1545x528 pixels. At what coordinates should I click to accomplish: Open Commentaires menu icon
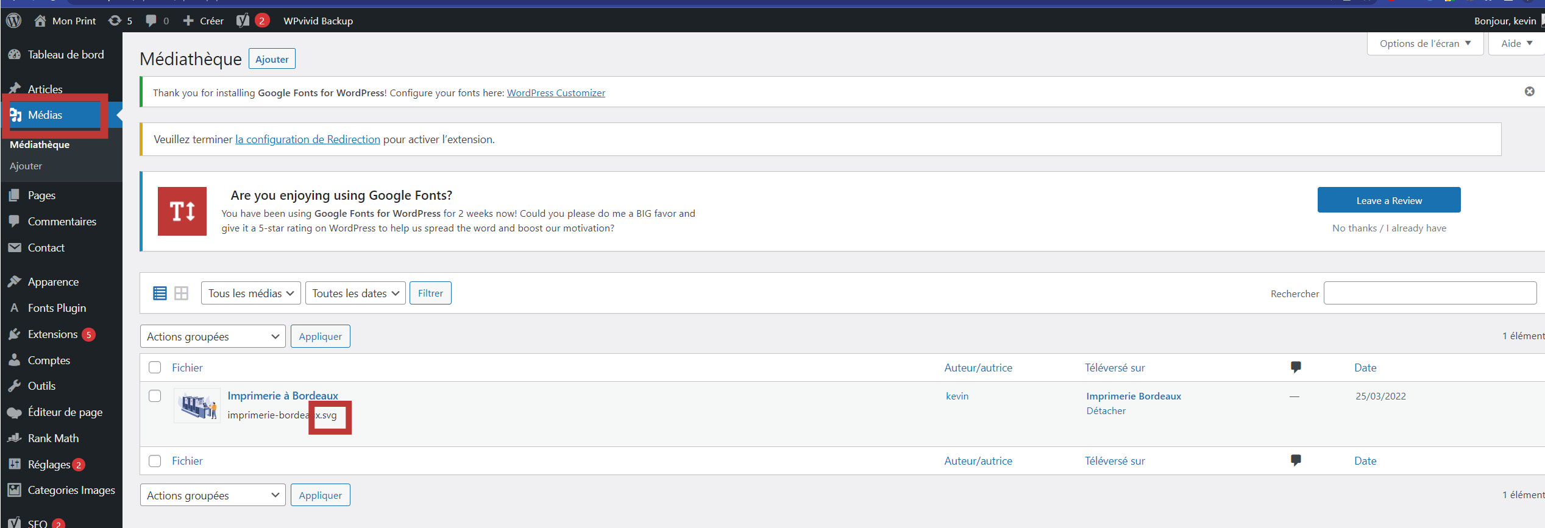pos(15,222)
